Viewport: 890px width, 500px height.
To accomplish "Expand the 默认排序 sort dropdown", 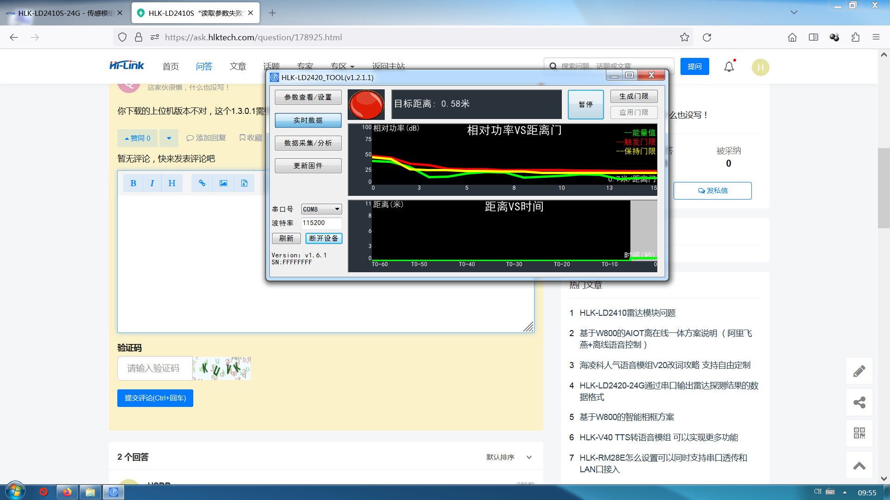I will coord(509,457).
